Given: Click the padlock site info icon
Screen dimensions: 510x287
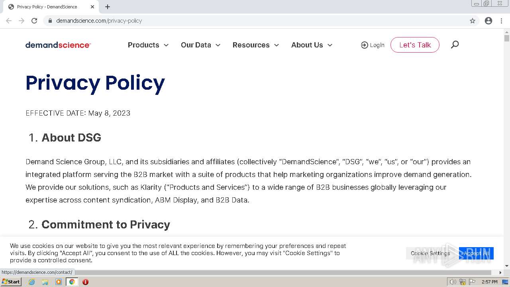Looking at the screenshot, I should 50,21.
